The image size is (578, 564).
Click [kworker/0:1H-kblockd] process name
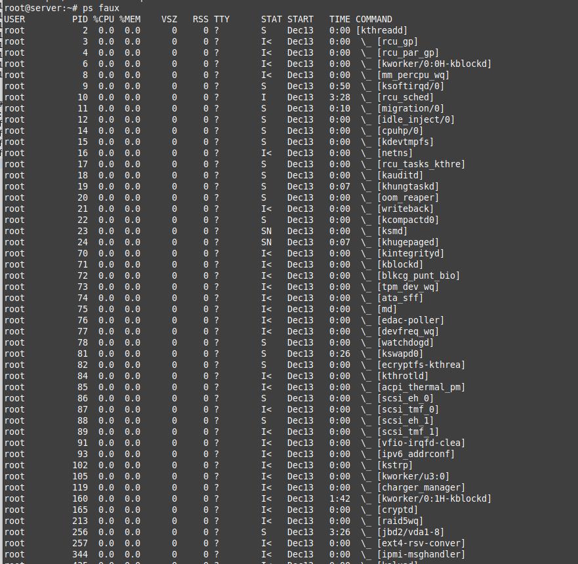[x=434, y=498]
